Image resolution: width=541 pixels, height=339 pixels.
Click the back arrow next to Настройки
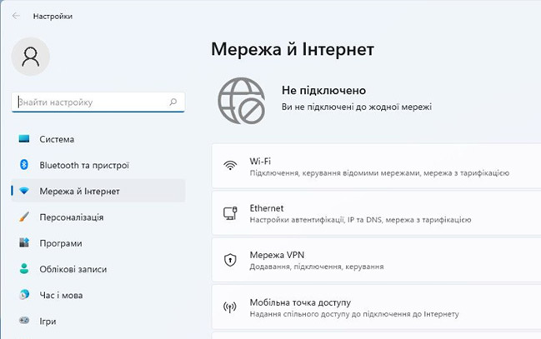[16, 16]
